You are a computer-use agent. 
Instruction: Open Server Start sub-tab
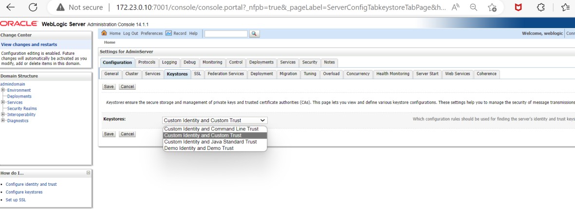pos(427,74)
